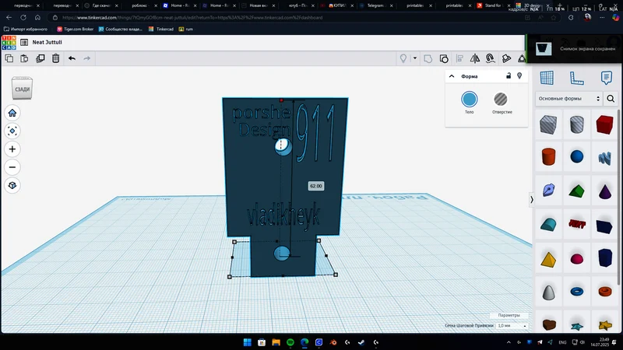
Task: Duplicate and repeat the selected shape
Action: (40, 58)
